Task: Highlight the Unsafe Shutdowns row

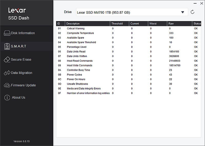Action: tap(77, 84)
